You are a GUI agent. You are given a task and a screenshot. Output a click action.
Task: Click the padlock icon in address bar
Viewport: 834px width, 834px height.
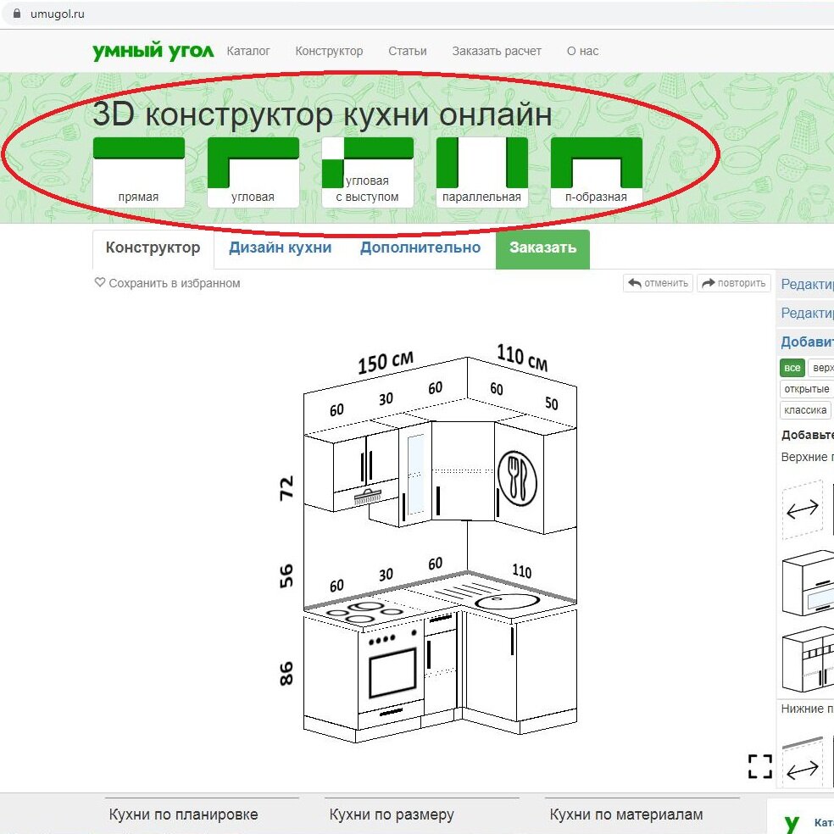tap(17, 14)
